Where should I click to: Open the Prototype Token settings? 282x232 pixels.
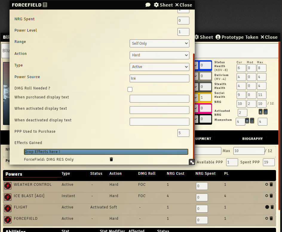tap(237, 37)
